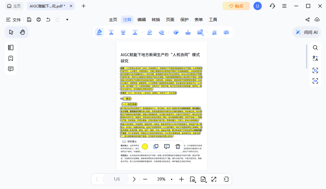Go to next page
Image resolution: width=326 pixels, height=189 pixels.
(134, 179)
